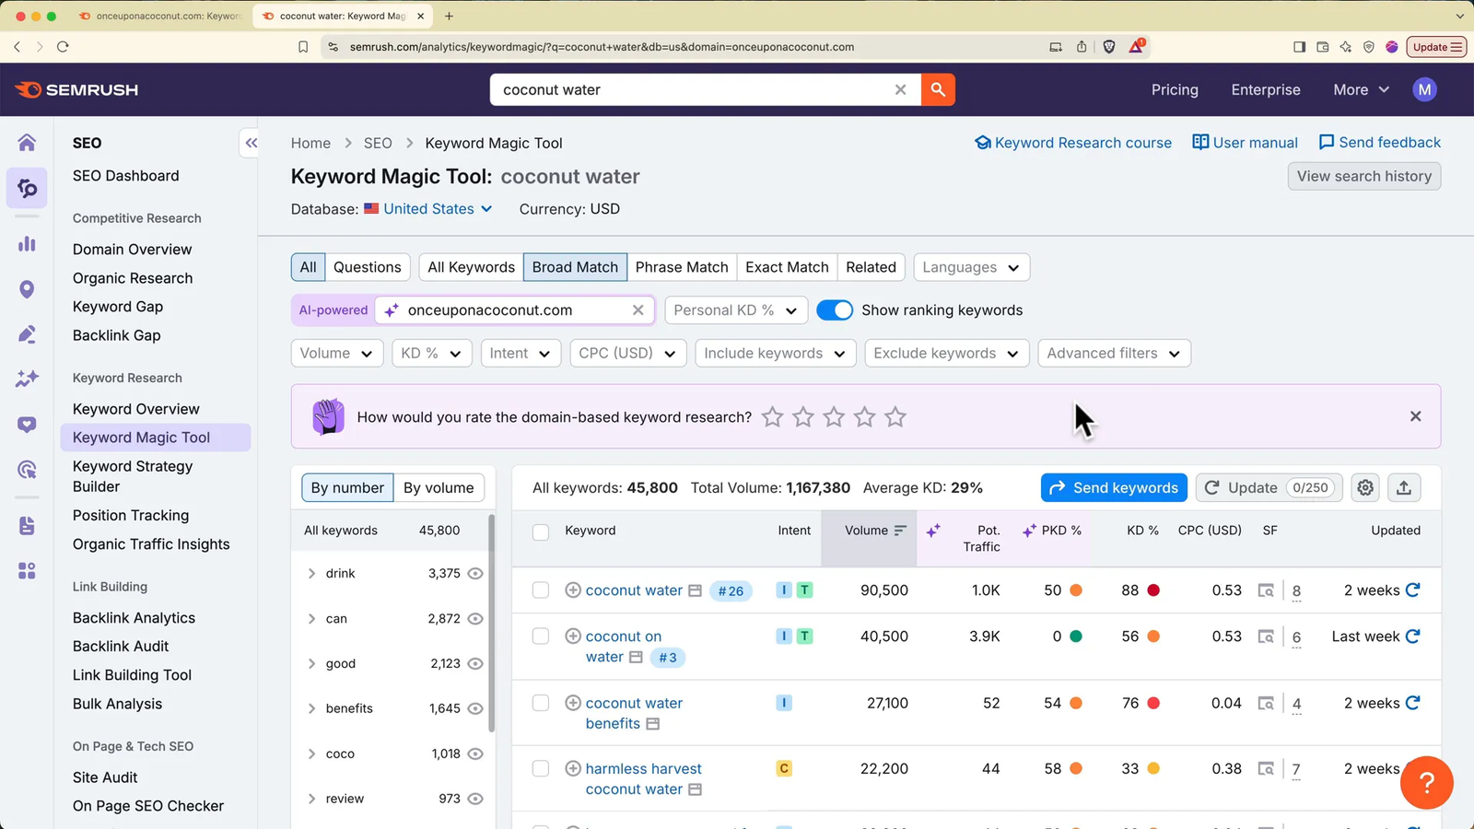Open the Volume filter dropdown
Viewport: 1474px width, 829px height.
[336, 353]
